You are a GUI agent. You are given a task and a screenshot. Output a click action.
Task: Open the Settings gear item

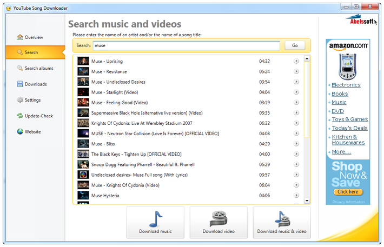(x=32, y=100)
